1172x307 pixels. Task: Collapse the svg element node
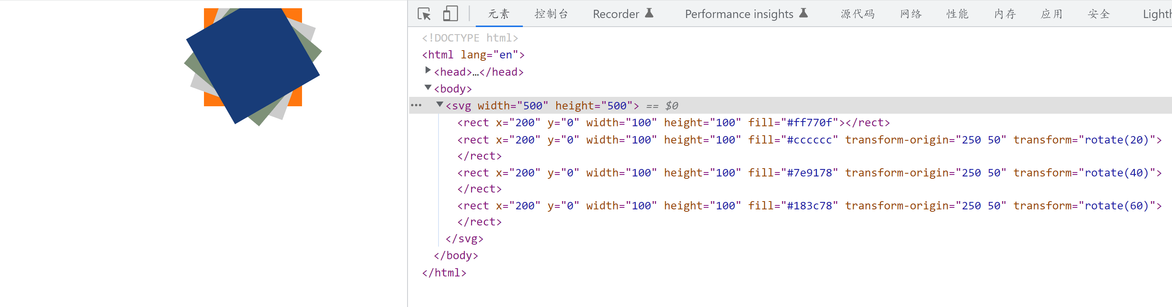click(x=439, y=105)
